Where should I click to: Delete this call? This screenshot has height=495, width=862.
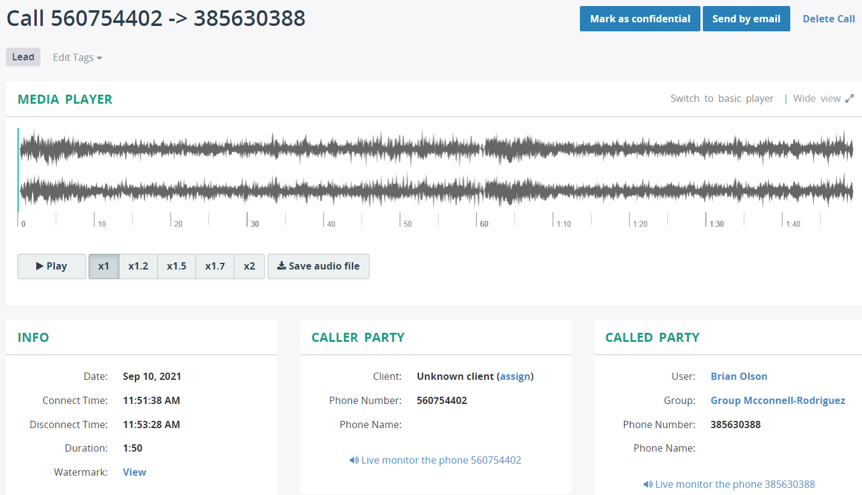(828, 18)
